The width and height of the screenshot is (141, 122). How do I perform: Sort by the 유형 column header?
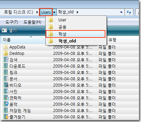[x=112, y=40]
